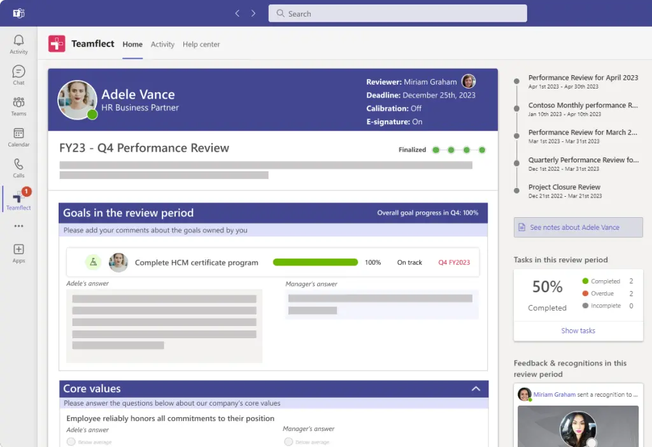This screenshot has height=447, width=652.
Task: Click inside the Manager's answer box for the goal
Action: point(382,304)
